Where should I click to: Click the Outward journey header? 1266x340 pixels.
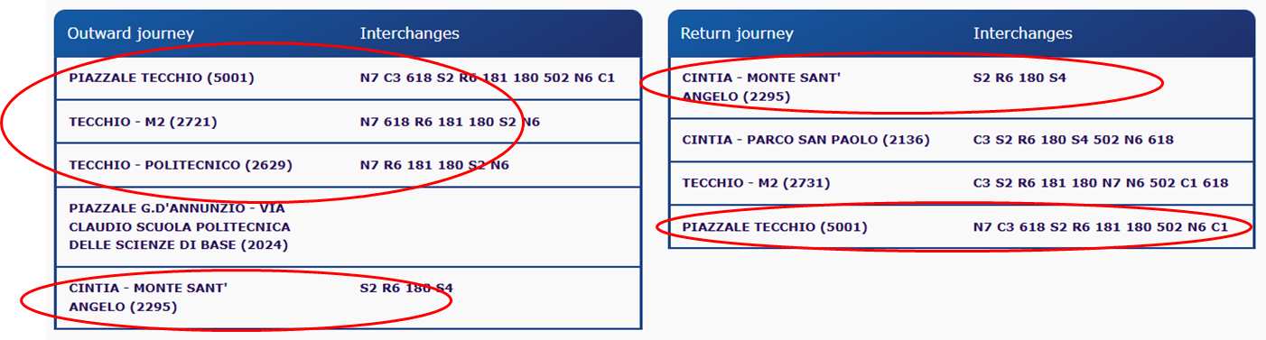point(131,33)
